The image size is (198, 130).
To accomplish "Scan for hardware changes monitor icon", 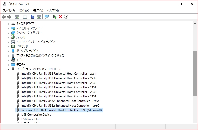I will [x=47, y=17].
